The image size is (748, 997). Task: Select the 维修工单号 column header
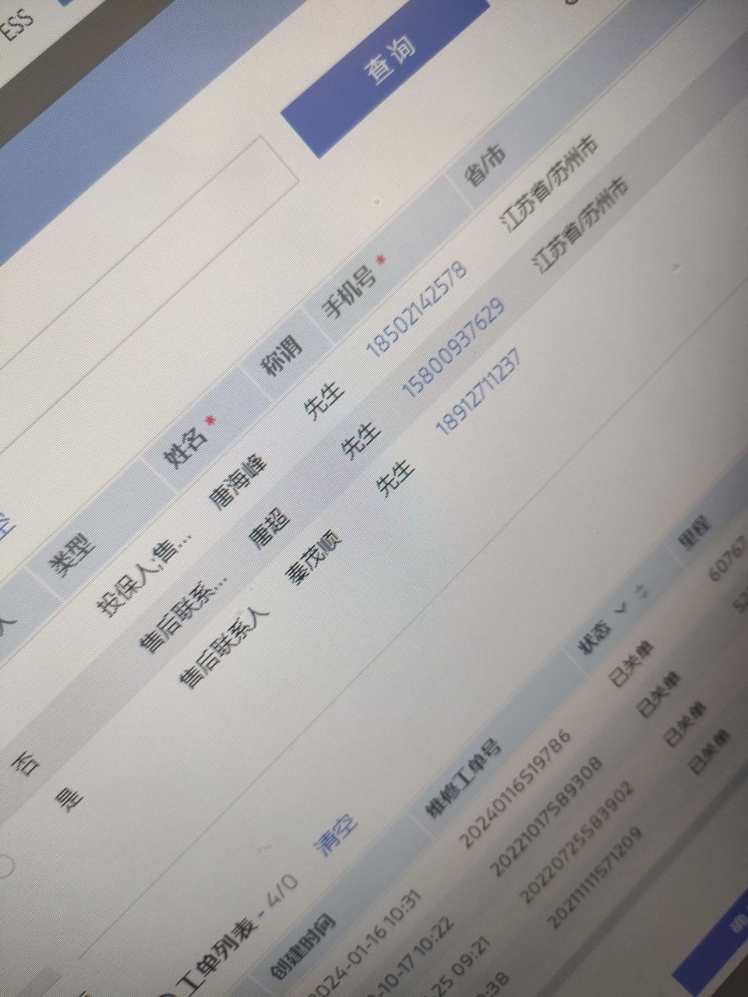463,778
